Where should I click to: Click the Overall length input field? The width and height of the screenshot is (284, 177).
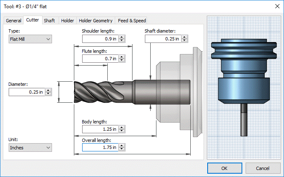pos(100,147)
